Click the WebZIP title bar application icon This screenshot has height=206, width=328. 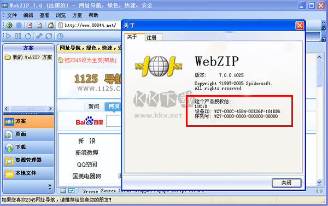click(x=5, y=5)
